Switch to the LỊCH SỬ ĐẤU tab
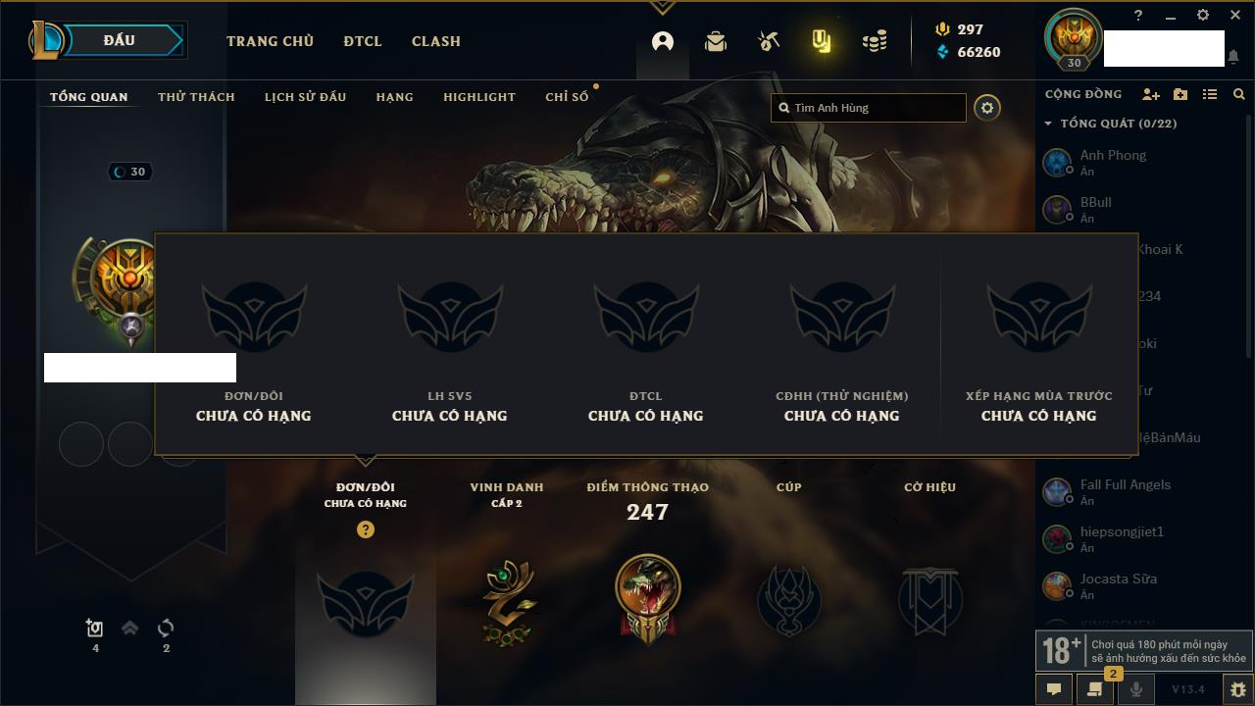The image size is (1255, 706). coord(305,97)
